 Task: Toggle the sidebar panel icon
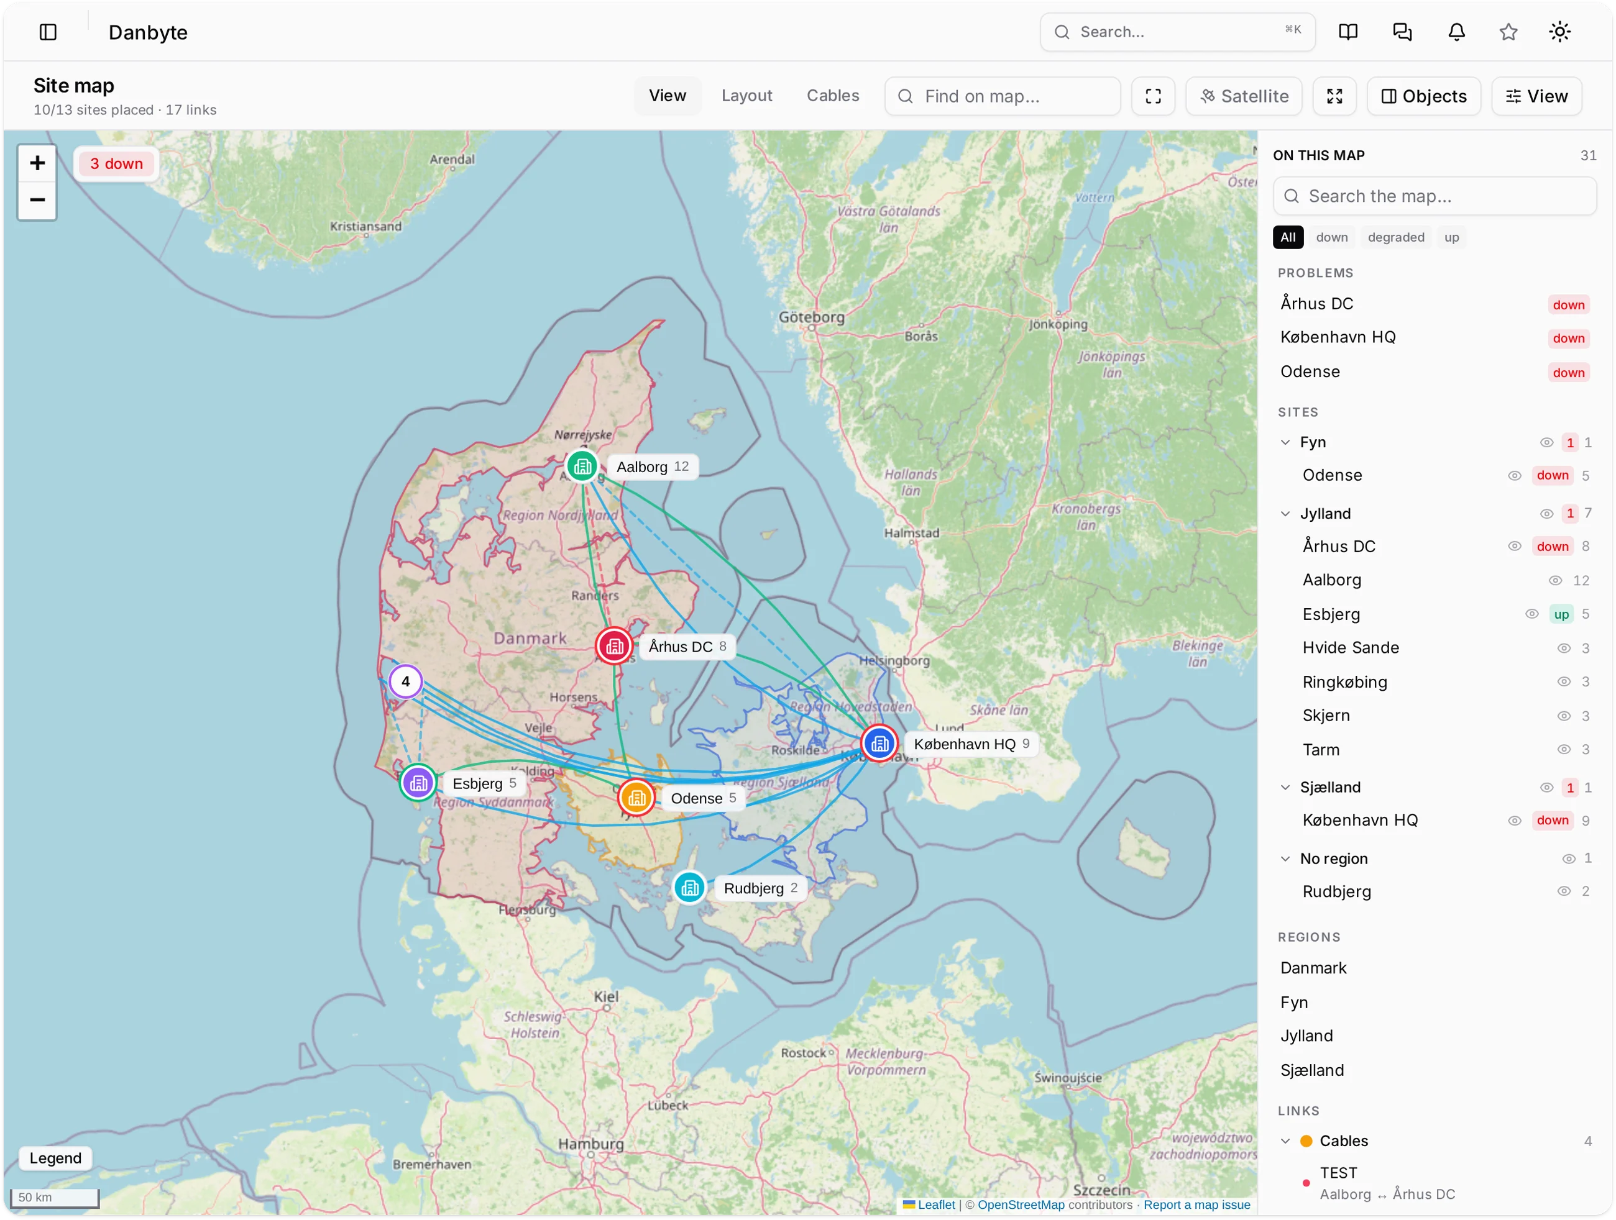48,32
